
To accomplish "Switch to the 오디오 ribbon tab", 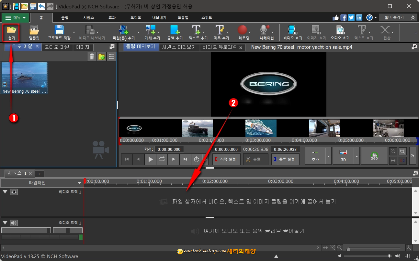I will click(x=136, y=18).
